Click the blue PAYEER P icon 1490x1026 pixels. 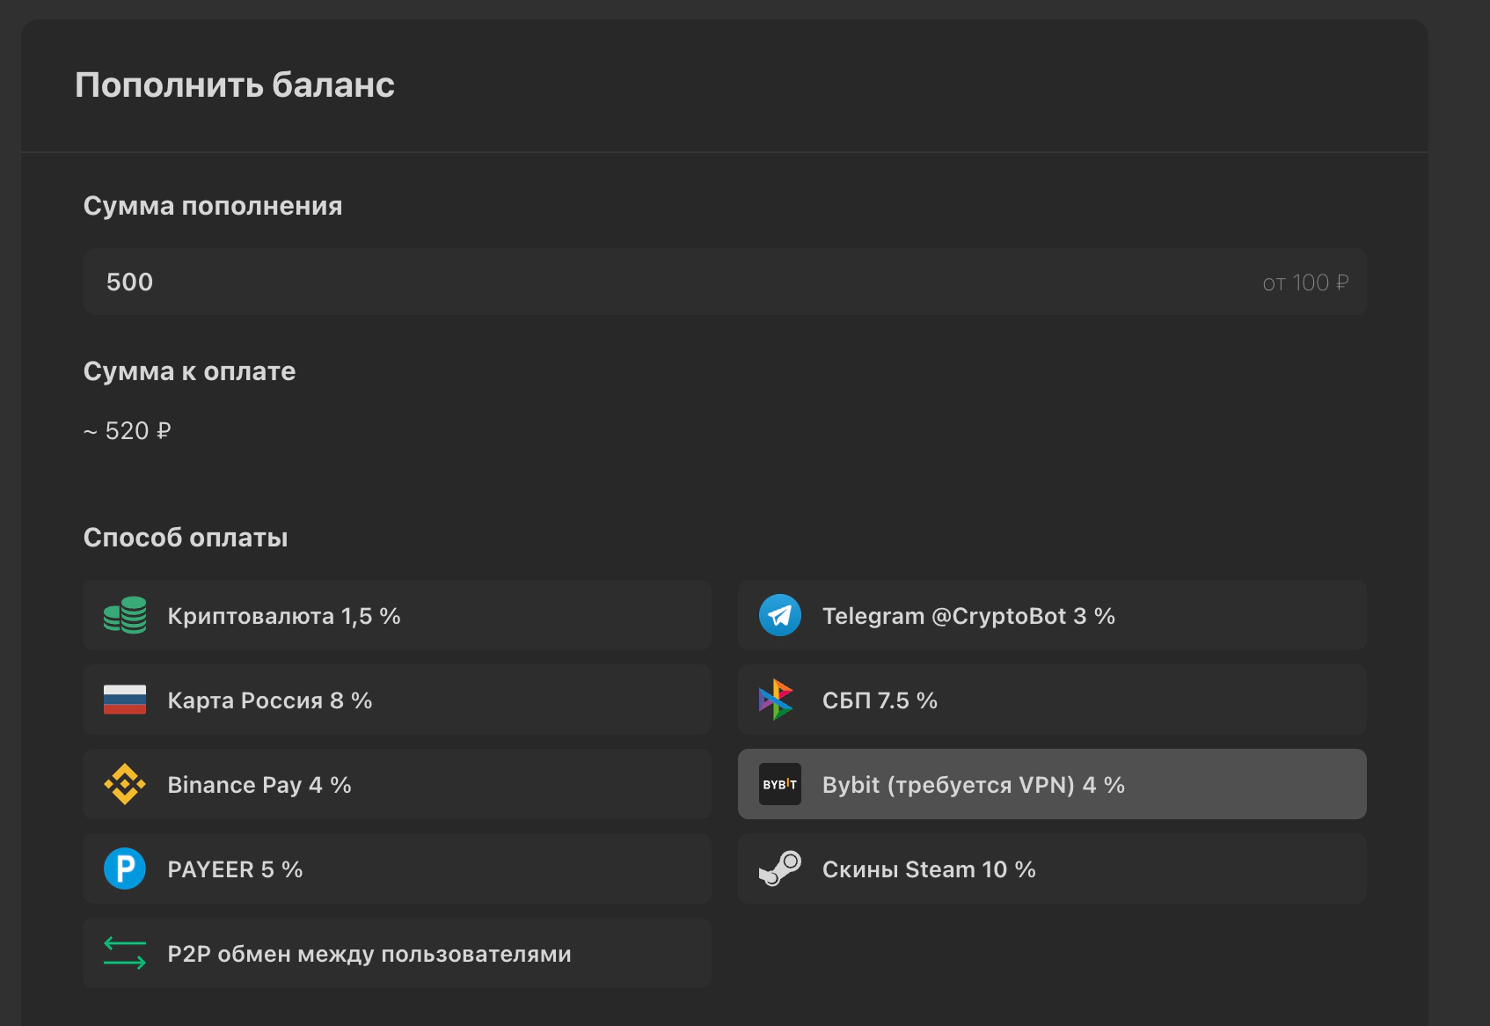pyautogui.click(x=125, y=868)
